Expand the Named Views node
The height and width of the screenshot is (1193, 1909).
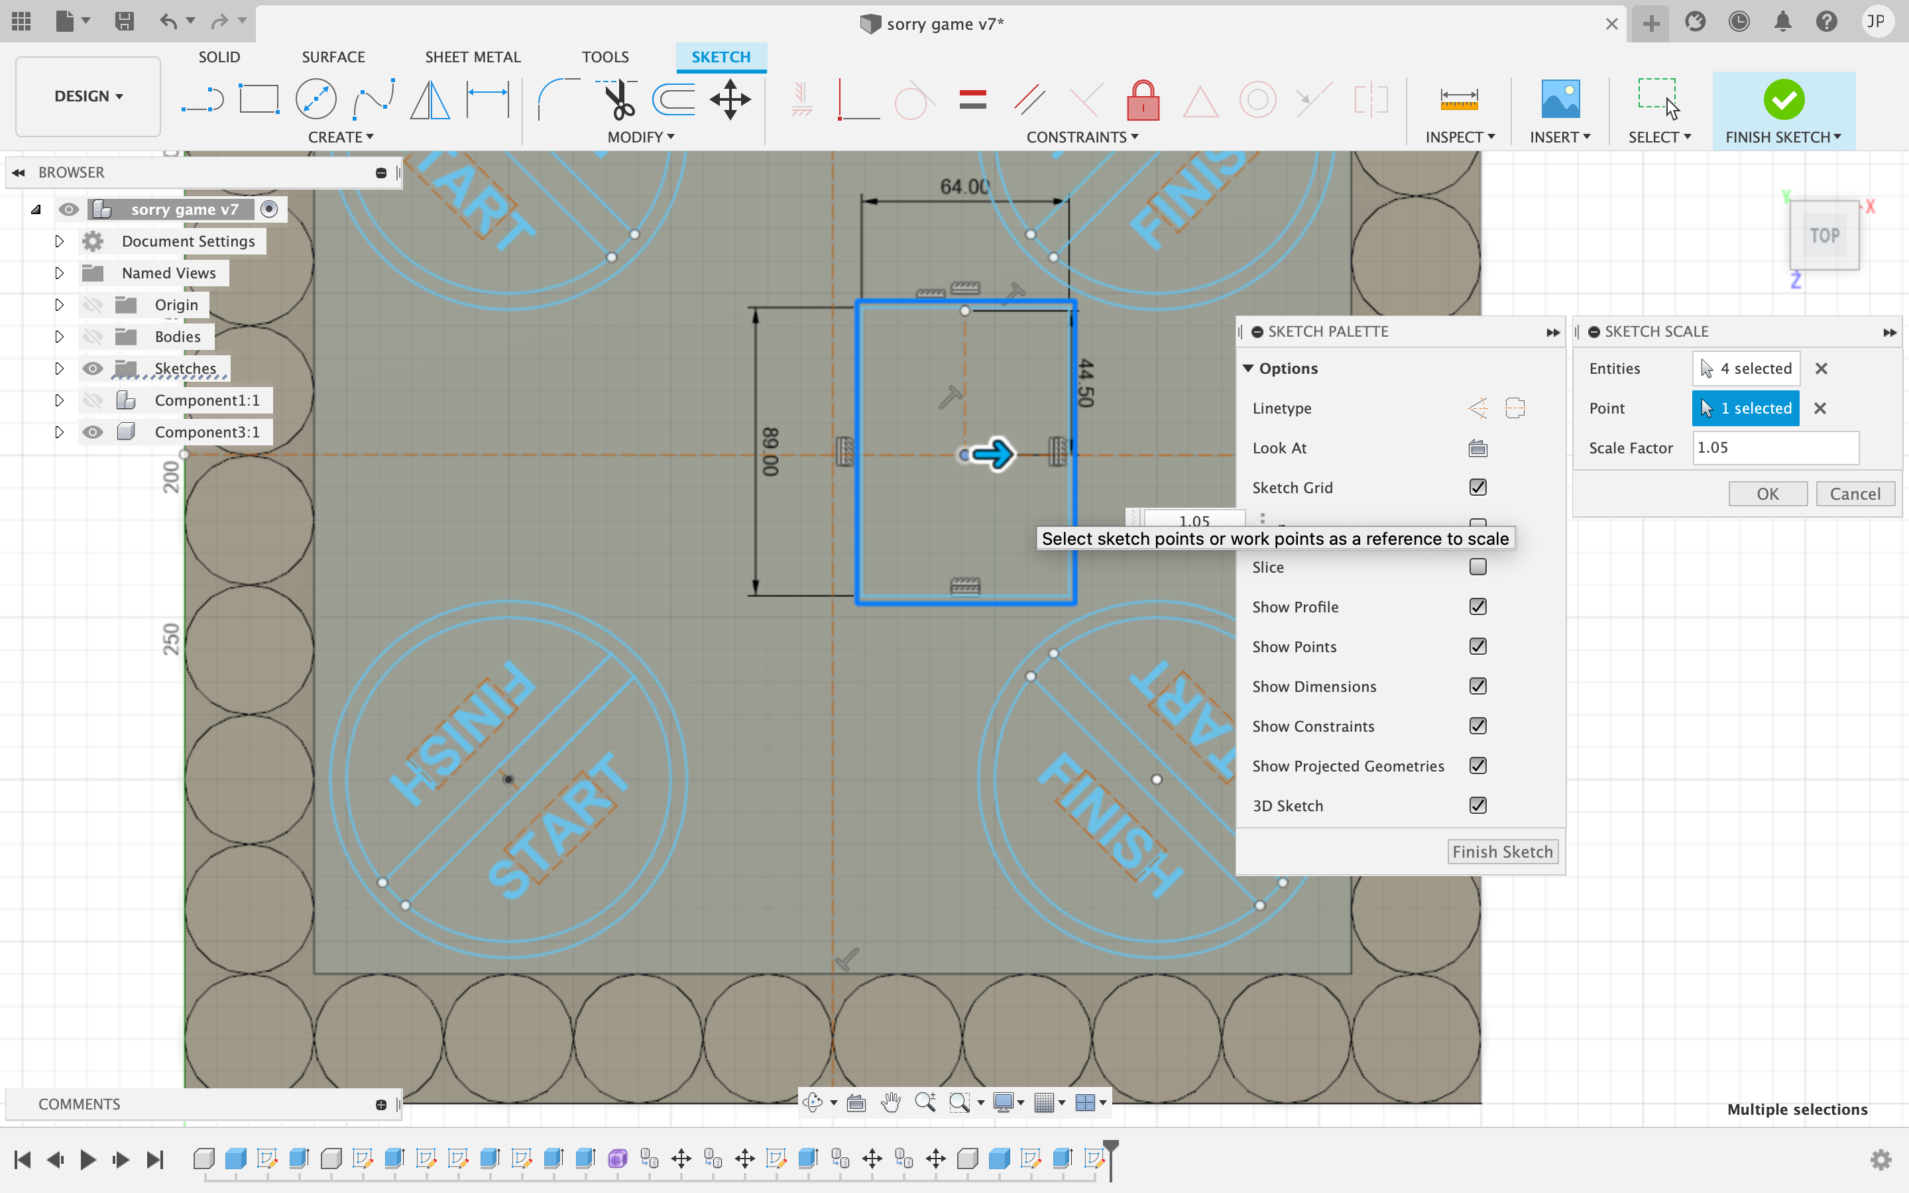[x=59, y=273]
